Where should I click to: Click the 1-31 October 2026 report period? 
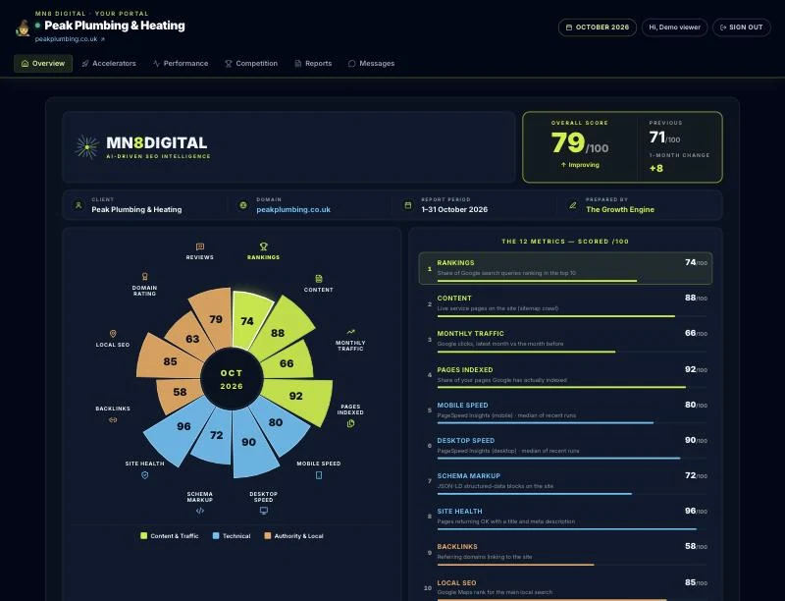454,210
